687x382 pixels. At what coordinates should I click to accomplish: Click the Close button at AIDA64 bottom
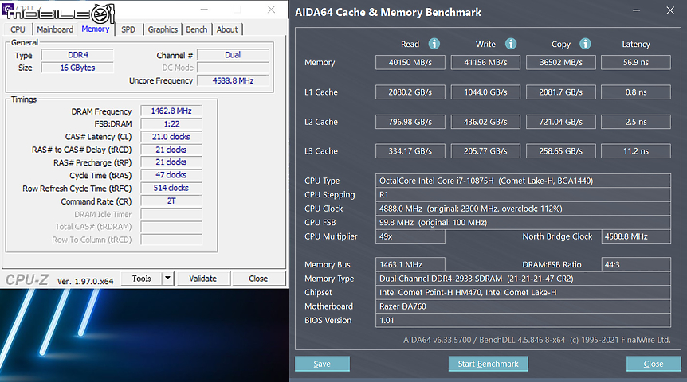click(x=654, y=364)
